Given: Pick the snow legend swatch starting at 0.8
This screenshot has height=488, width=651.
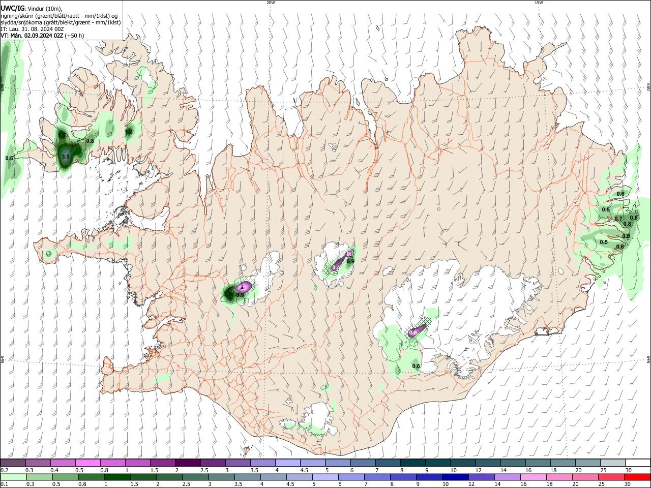Looking at the screenshot, I should click(113, 463).
